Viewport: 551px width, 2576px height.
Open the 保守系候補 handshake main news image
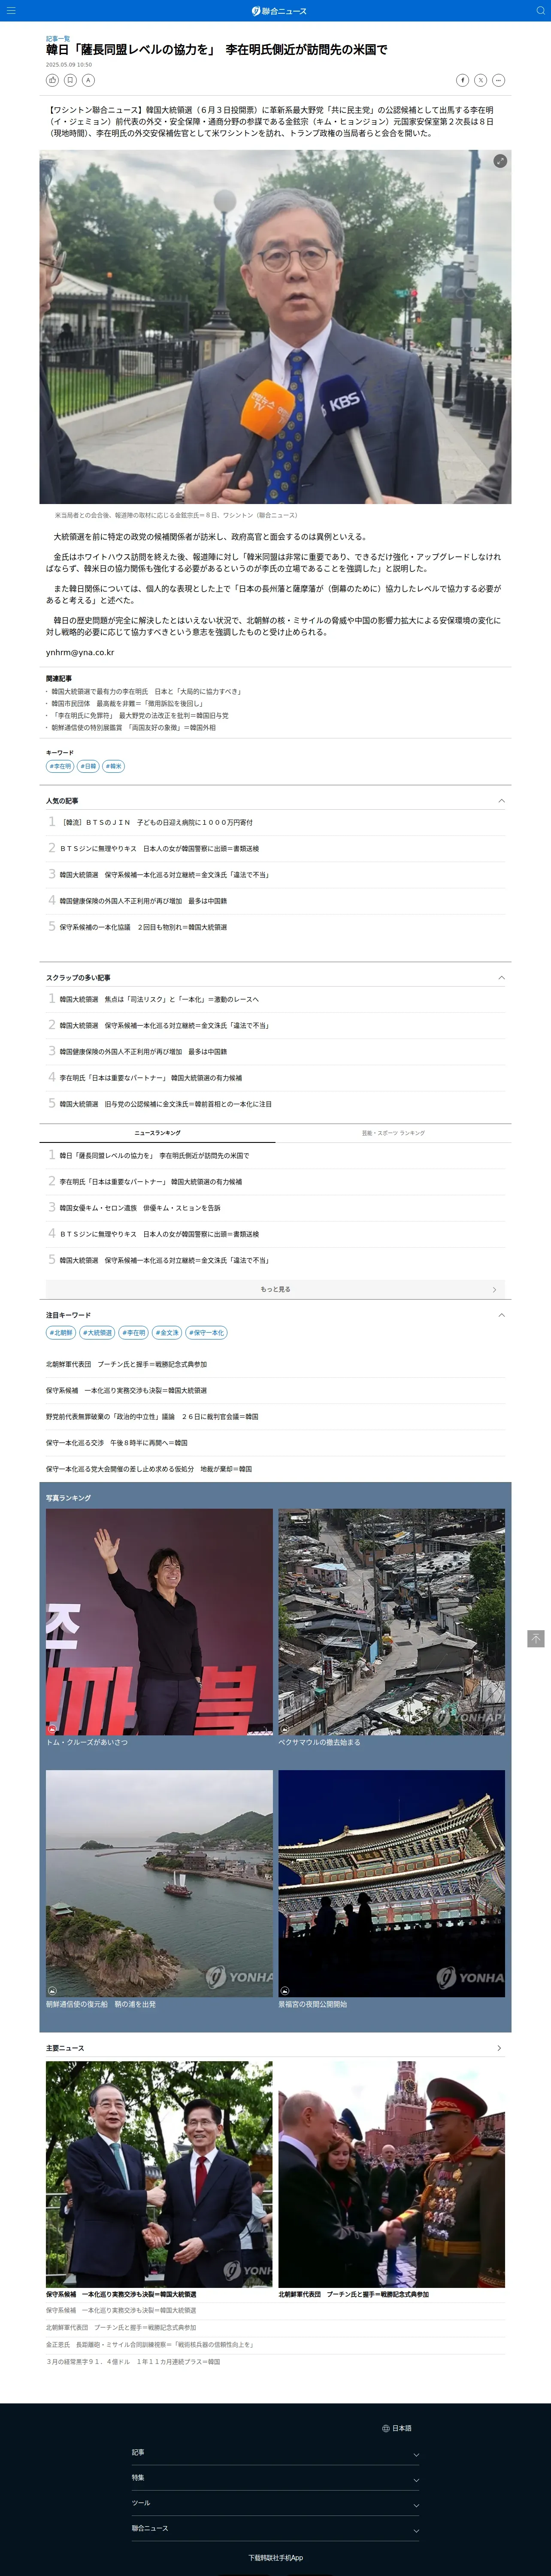159,2174
